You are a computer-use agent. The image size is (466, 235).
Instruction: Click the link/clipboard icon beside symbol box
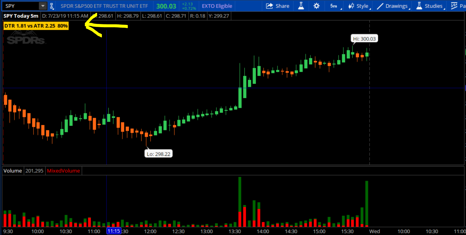52,6
